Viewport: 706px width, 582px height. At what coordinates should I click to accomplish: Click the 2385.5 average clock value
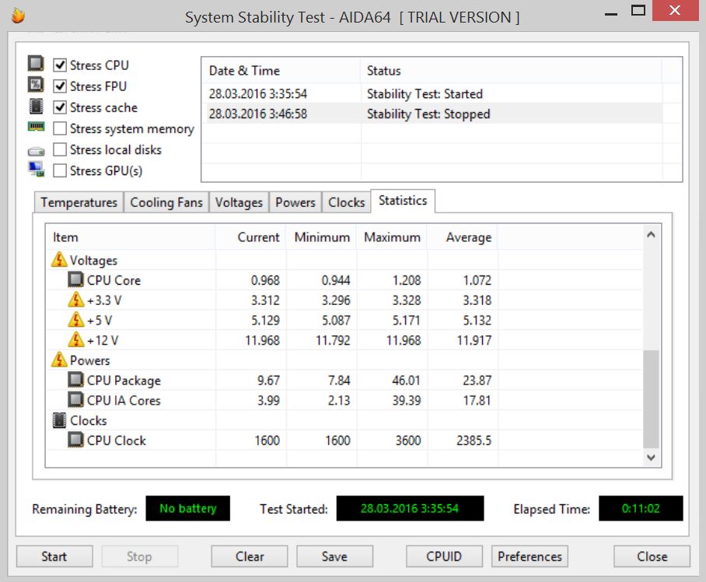coord(474,440)
